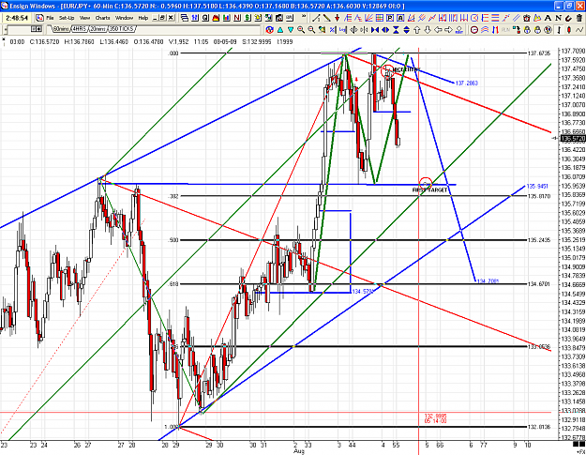
Task: Click the cyan up triangle icon
Action: [x=280, y=29]
